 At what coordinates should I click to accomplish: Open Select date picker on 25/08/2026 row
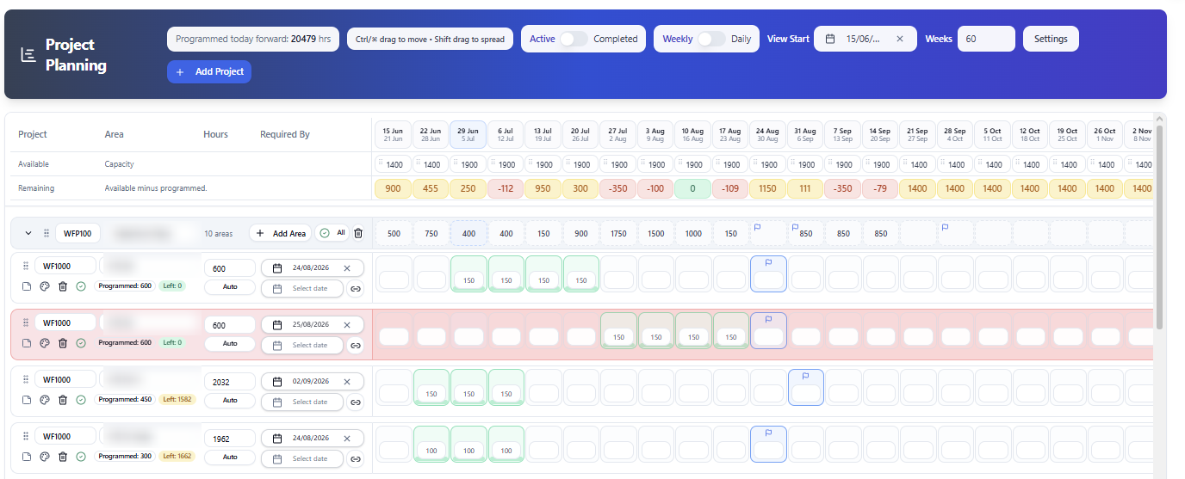(x=301, y=346)
